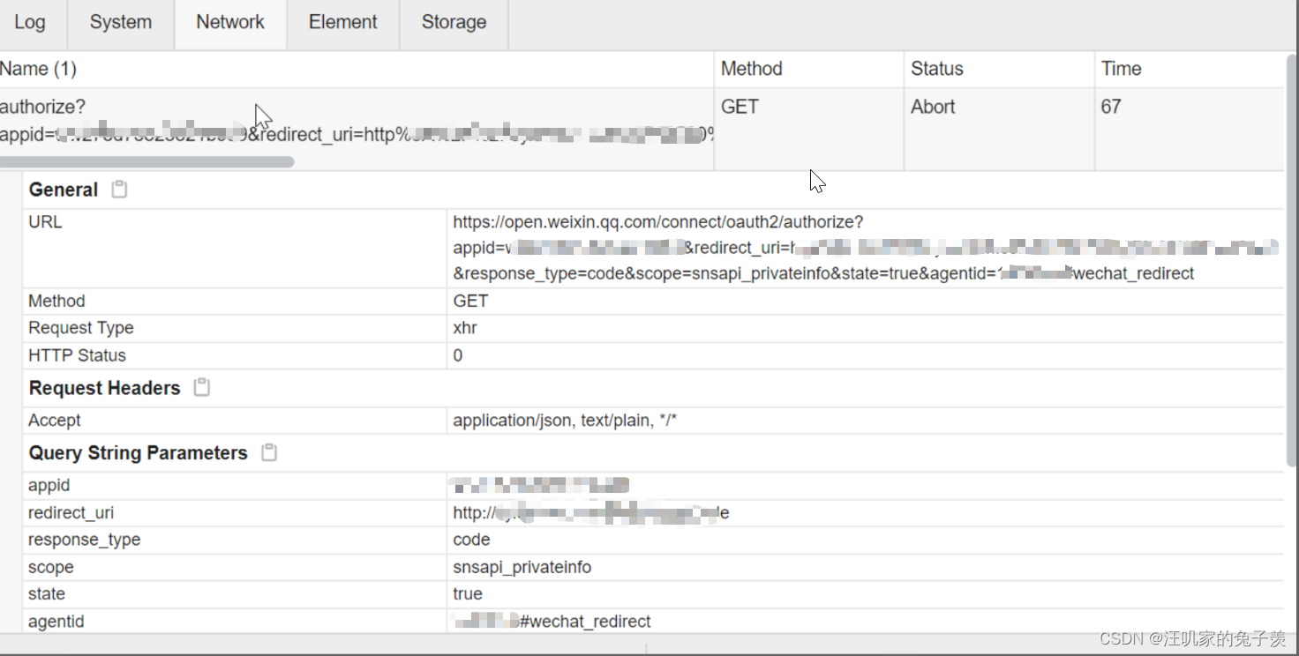Click the General section heading
1299x656 pixels.
coord(64,190)
